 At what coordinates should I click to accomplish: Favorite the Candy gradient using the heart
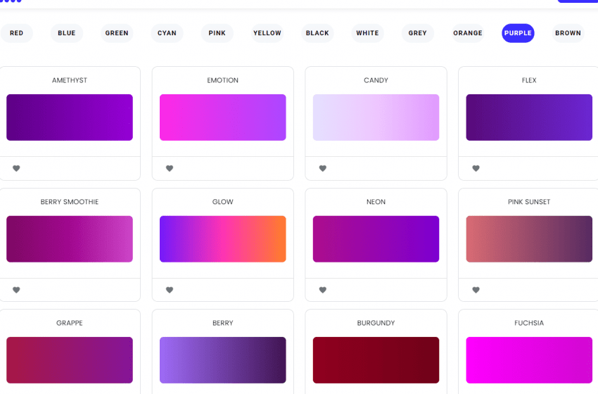323,168
